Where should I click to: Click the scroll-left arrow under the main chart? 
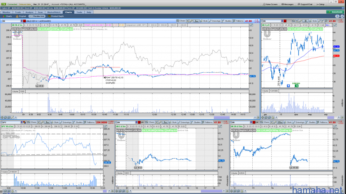(15, 117)
